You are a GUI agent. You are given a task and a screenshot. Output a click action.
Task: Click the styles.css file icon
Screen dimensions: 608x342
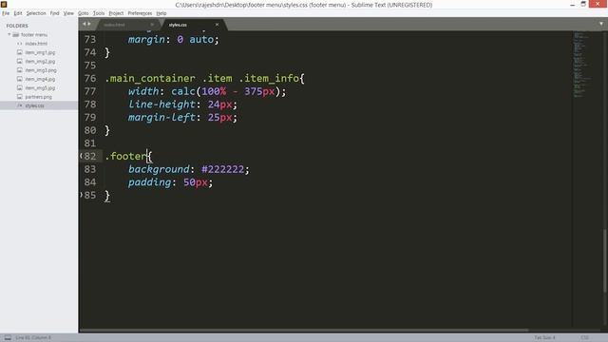19,105
